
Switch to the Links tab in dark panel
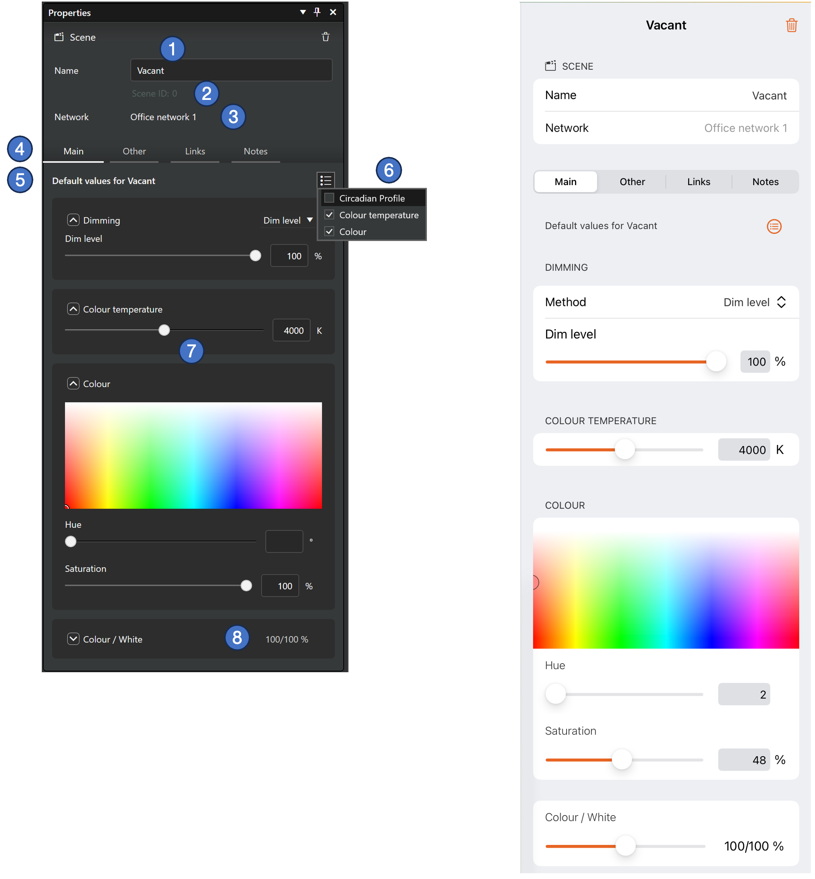tap(195, 151)
